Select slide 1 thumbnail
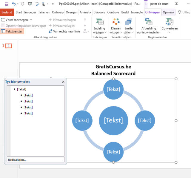 pos(9,46)
